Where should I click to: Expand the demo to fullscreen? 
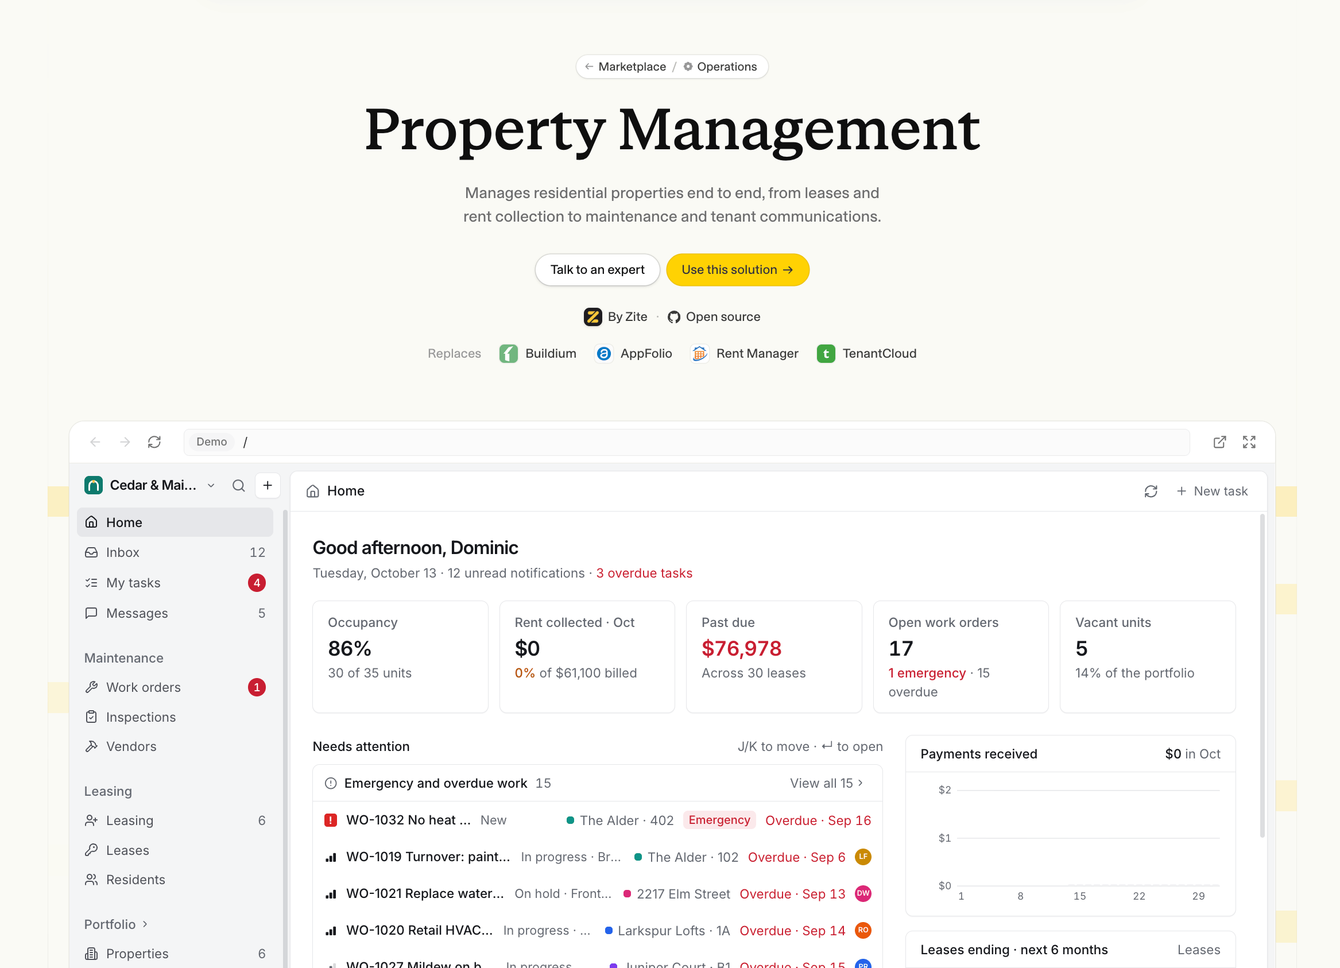click(1249, 442)
